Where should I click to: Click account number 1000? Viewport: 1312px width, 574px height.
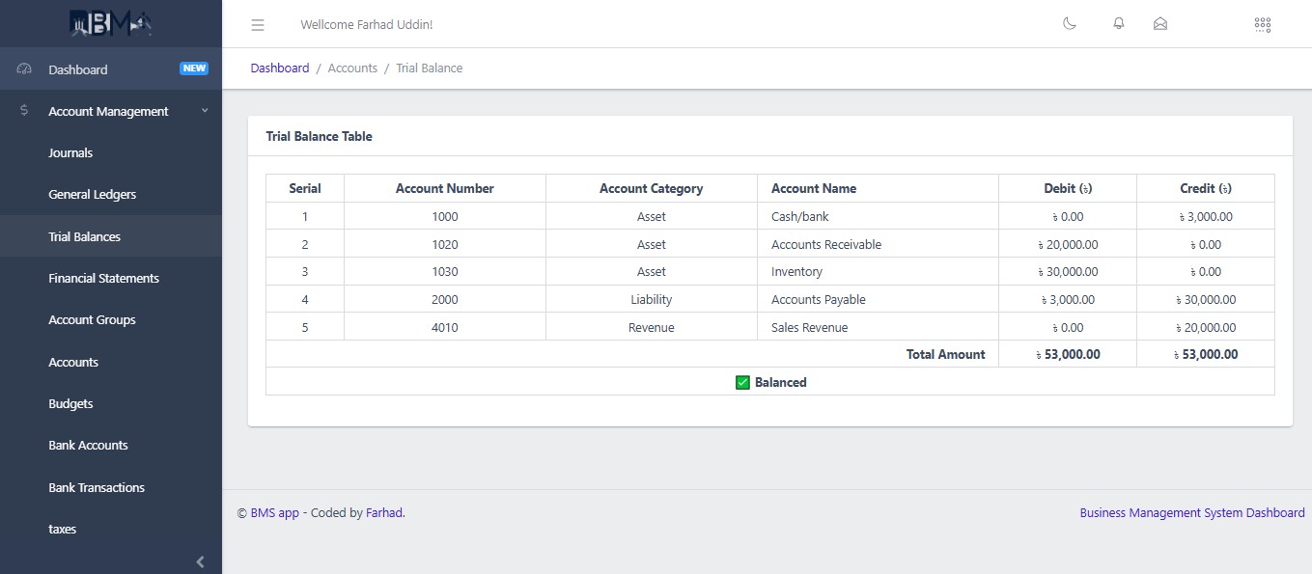point(445,217)
